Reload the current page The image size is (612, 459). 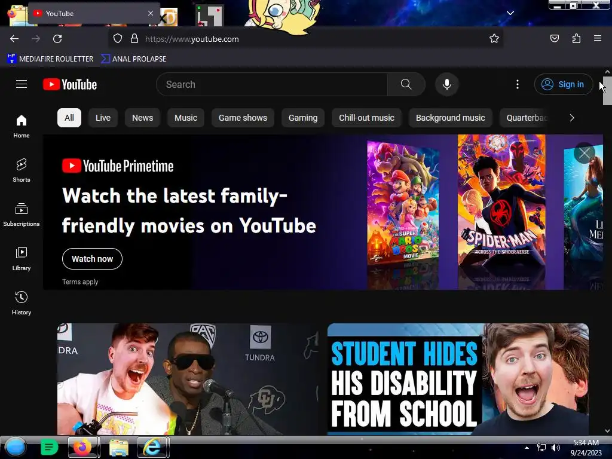coord(57,39)
